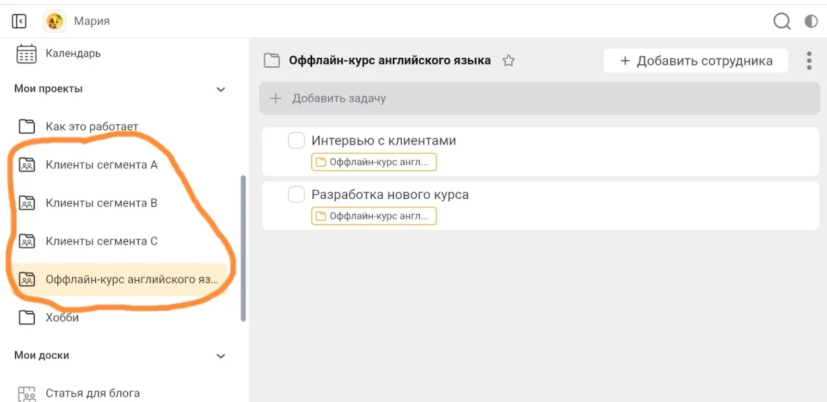Select Клиенты сегмента B project
827x402 pixels.
[x=101, y=203]
